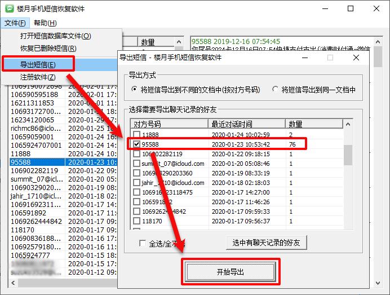The image size is (390, 295).
Task: Minimize the 导出短信 dialog
Action: [305, 58]
